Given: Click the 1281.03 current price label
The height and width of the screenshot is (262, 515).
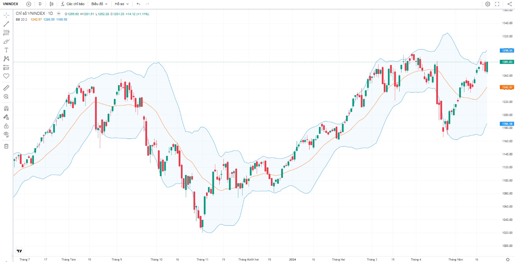Looking at the screenshot, I should 507,62.
